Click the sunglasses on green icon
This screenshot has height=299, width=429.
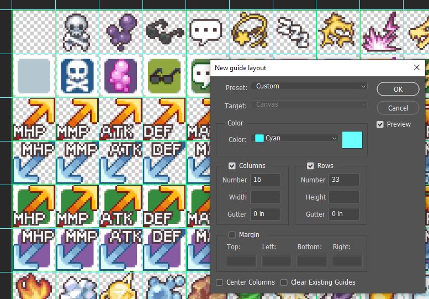coord(164,76)
